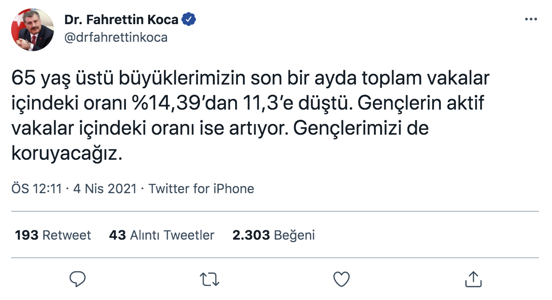The height and width of the screenshot is (300, 552).
Task: Open the 43 Alıntı Tweetler list
Action: [x=162, y=235]
